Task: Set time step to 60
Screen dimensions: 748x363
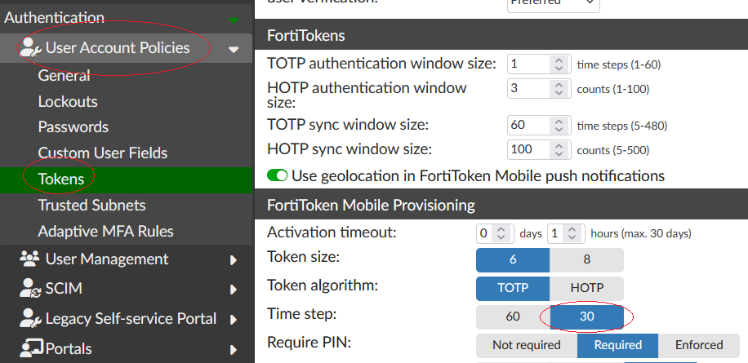Action: [513, 317]
